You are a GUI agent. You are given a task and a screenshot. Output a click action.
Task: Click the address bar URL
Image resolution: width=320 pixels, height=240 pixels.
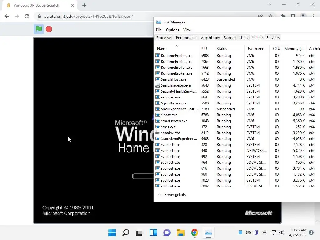pyautogui.click(x=88, y=16)
